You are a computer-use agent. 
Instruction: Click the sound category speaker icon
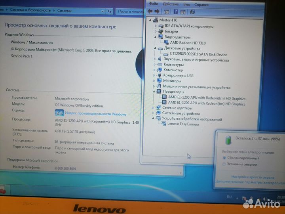tap(160, 59)
